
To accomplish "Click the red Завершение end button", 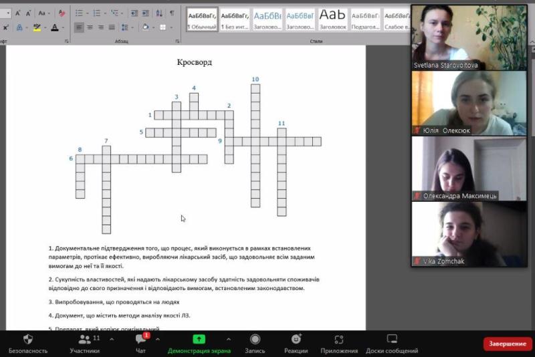I will [508, 344].
